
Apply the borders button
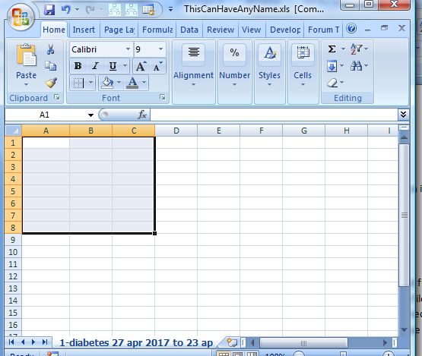pyautogui.click(x=78, y=83)
